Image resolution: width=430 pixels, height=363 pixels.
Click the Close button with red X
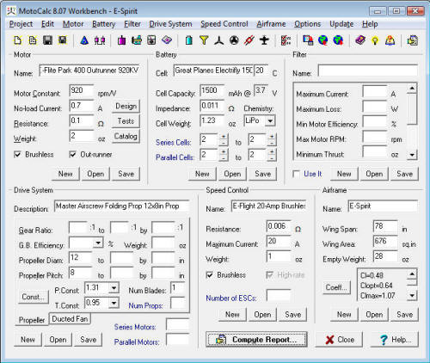[339, 340]
